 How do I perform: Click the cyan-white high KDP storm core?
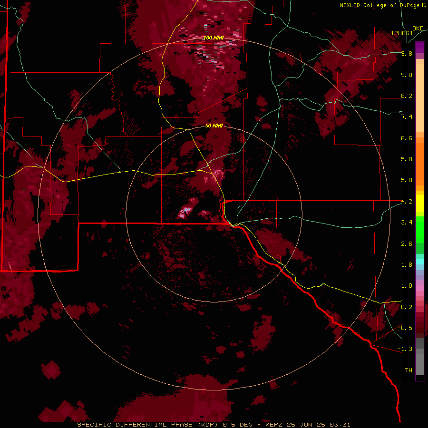pyautogui.click(x=186, y=210)
